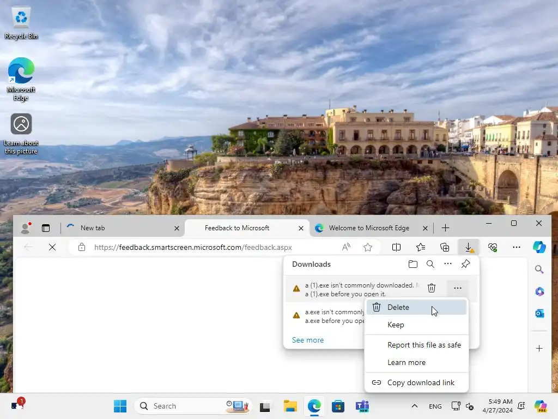The width and height of the screenshot is (558, 419).
Task: Select Learn more in the context menu
Action: click(x=416, y=362)
